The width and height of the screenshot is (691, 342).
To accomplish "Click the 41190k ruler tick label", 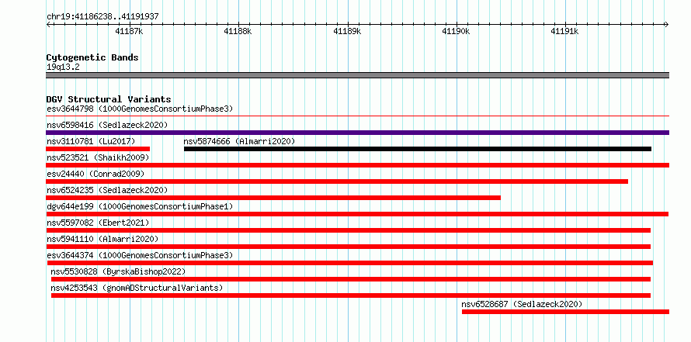I will pyautogui.click(x=456, y=31).
